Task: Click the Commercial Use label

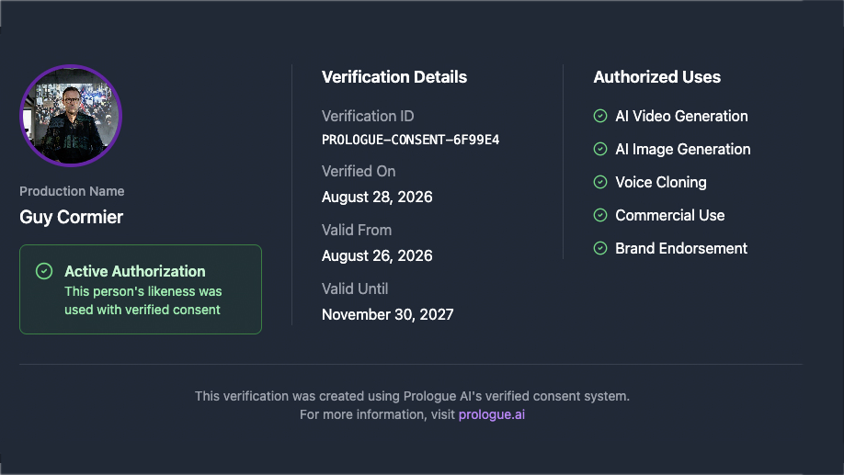Action: click(669, 215)
